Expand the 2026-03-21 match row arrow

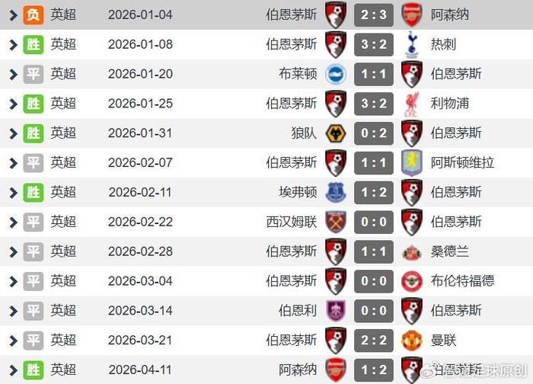point(13,341)
